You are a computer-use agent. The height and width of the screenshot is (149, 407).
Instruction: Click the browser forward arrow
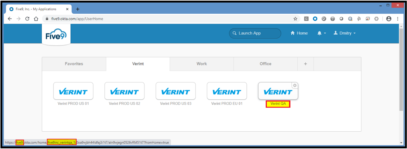pos(19,19)
